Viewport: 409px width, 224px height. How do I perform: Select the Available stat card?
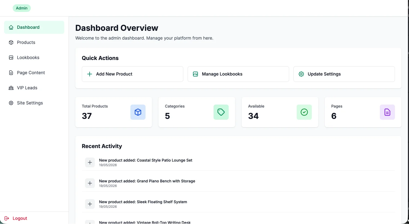pyautogui.click(x=280, y=112)
